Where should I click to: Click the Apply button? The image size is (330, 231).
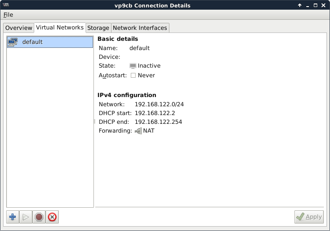click(x=309, y=217)
